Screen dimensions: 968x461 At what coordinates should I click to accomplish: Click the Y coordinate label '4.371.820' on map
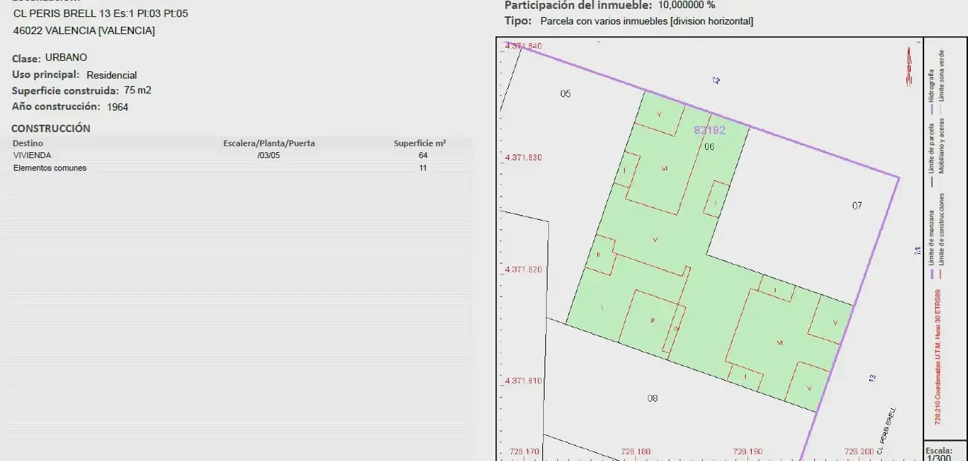coord(524,269)
